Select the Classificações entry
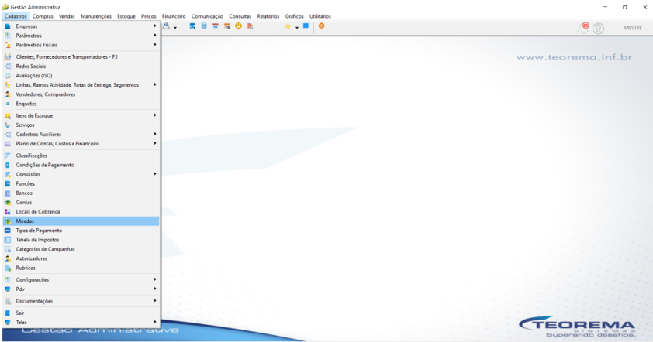Viewport: 653px width, 342px height. 81,156
